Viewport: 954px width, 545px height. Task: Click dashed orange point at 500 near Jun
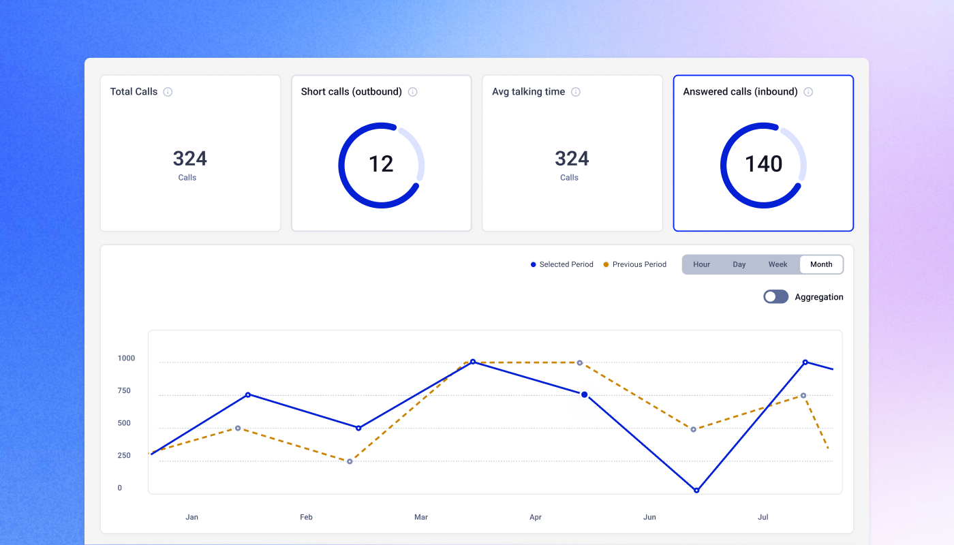(x=694, y=429)
